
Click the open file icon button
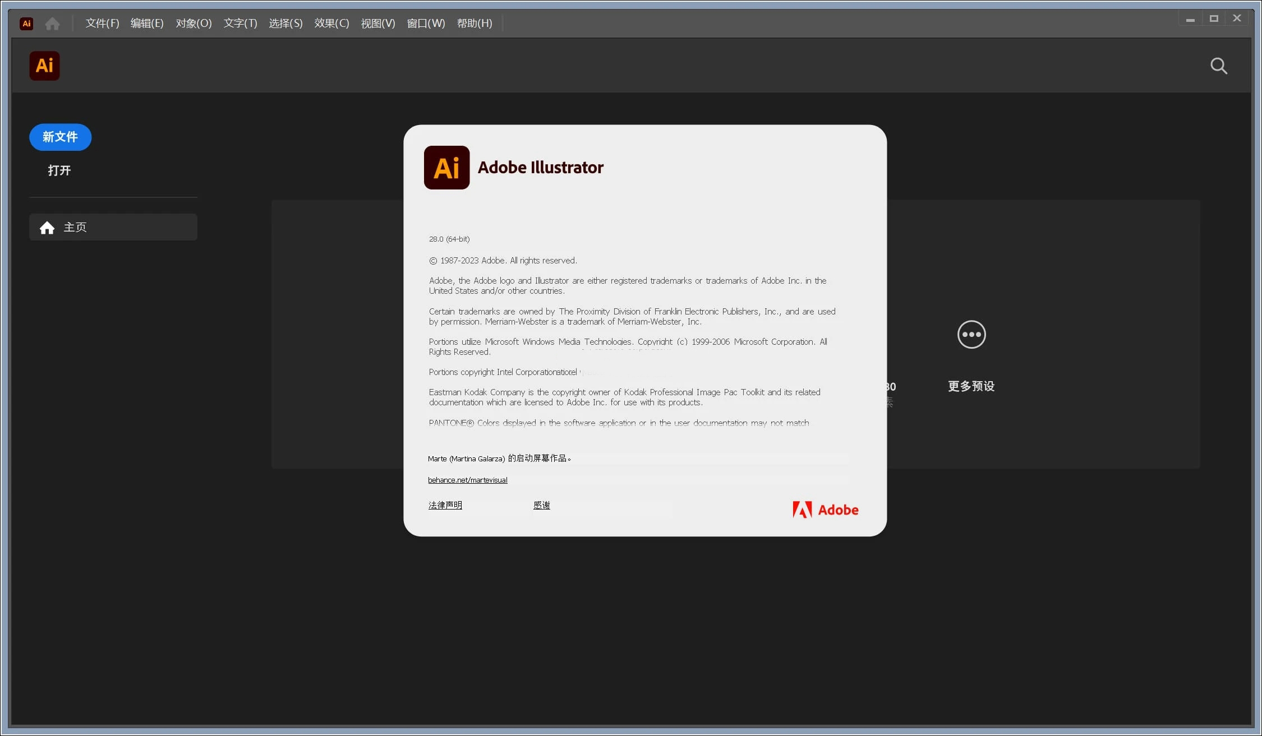59,170
